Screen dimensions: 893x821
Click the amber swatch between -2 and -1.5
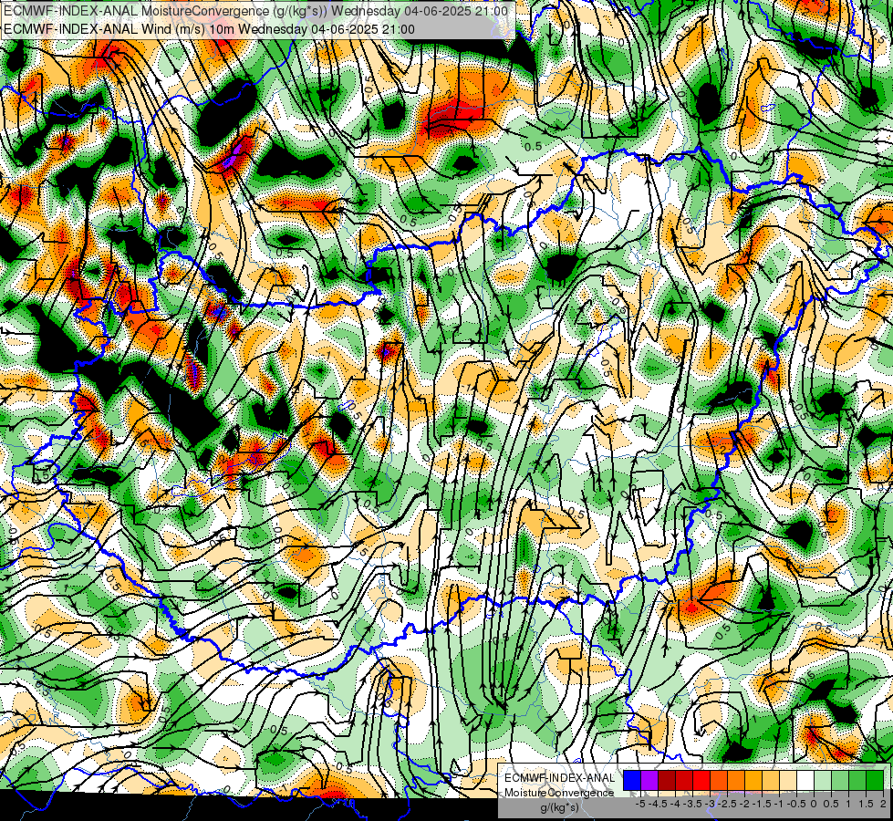(753, 780)
